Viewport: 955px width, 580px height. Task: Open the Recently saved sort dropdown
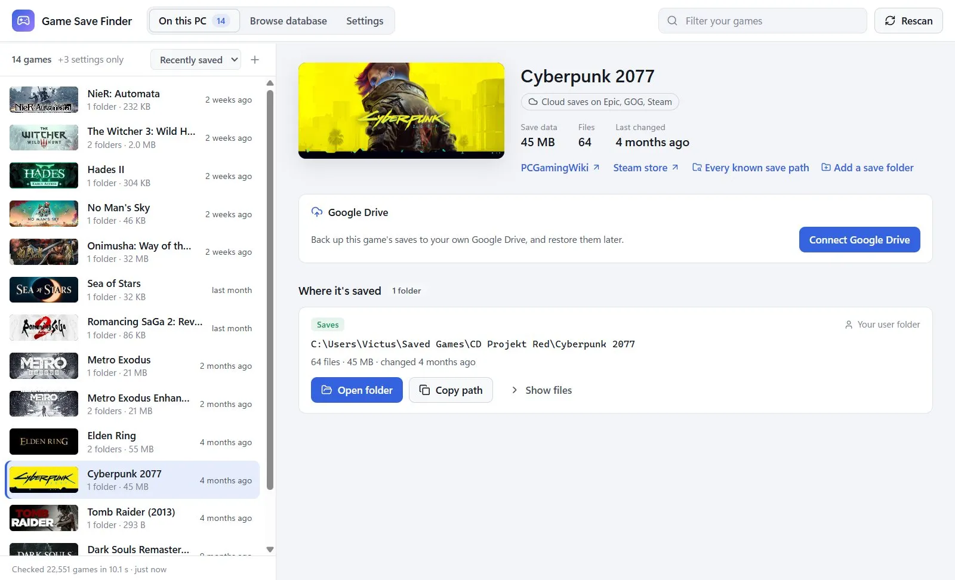click(x=196, y=60)
